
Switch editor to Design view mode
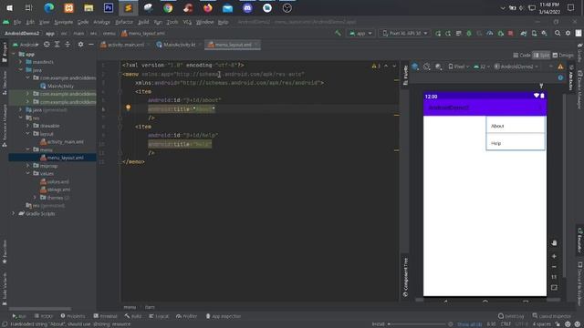563,55
